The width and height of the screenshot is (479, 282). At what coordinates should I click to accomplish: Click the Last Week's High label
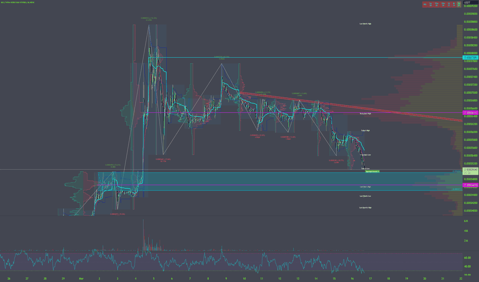coord(365,24)
